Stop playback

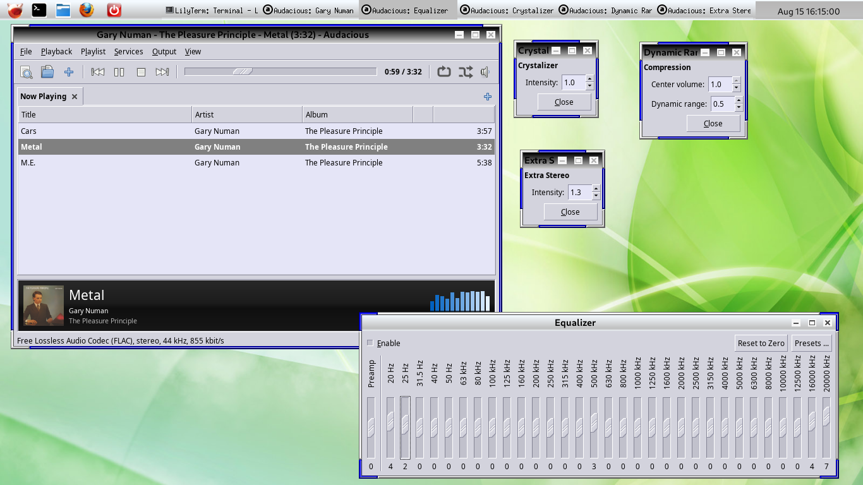point(141,72)
